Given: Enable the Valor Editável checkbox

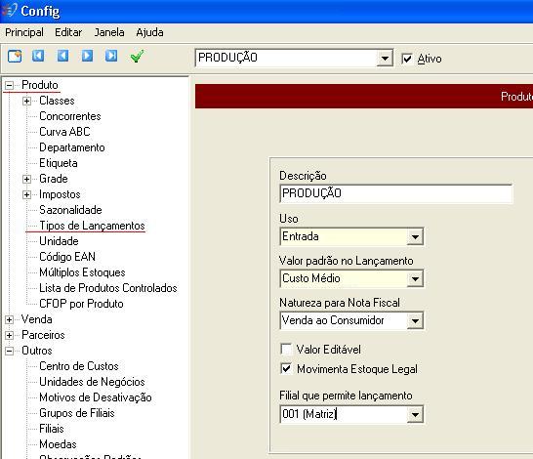Looking at the screenshot, I should pos(286,350).
